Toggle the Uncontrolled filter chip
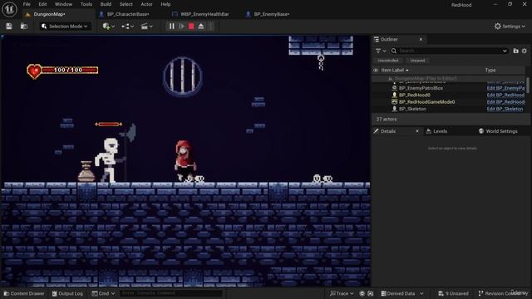This screenshot has width=532, height=299. [388, 61]
